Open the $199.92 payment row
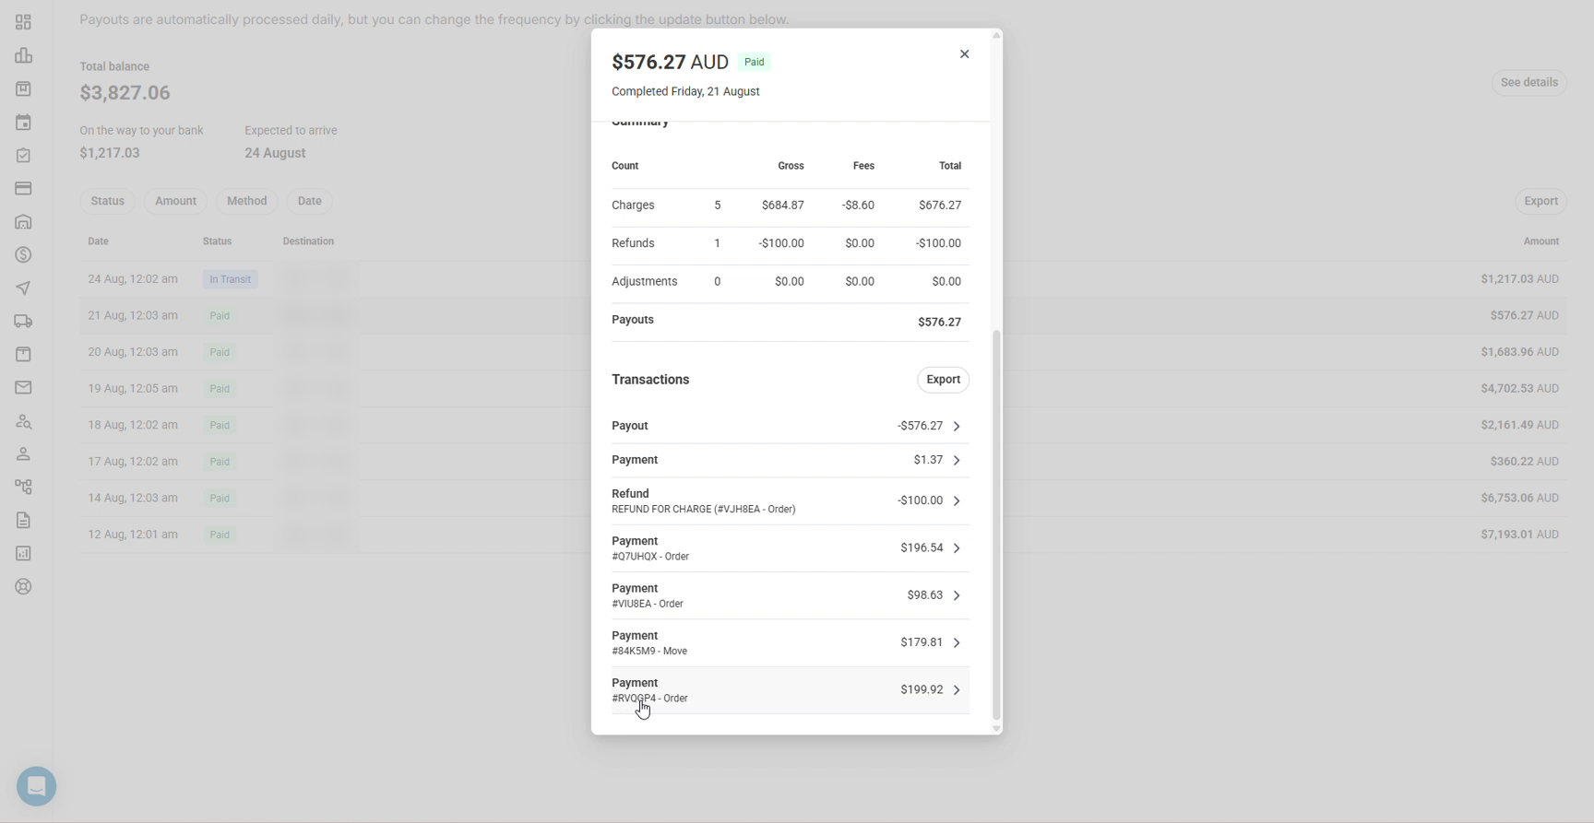Viewport: 1594px width, 823px height. tap(791, 690)
